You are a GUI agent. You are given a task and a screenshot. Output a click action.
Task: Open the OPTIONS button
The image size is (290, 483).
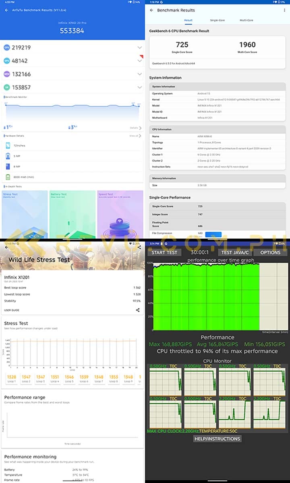click(x=270, y=252)
